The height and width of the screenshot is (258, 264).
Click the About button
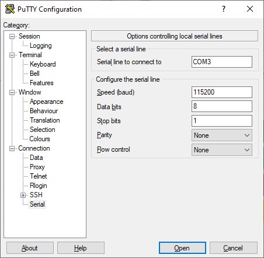(30, 248)
